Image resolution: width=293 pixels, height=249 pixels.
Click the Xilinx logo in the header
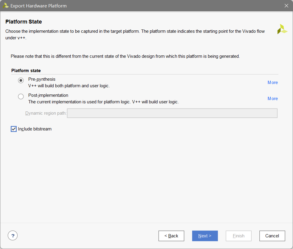pyautogui.click(x=282, y=29)
